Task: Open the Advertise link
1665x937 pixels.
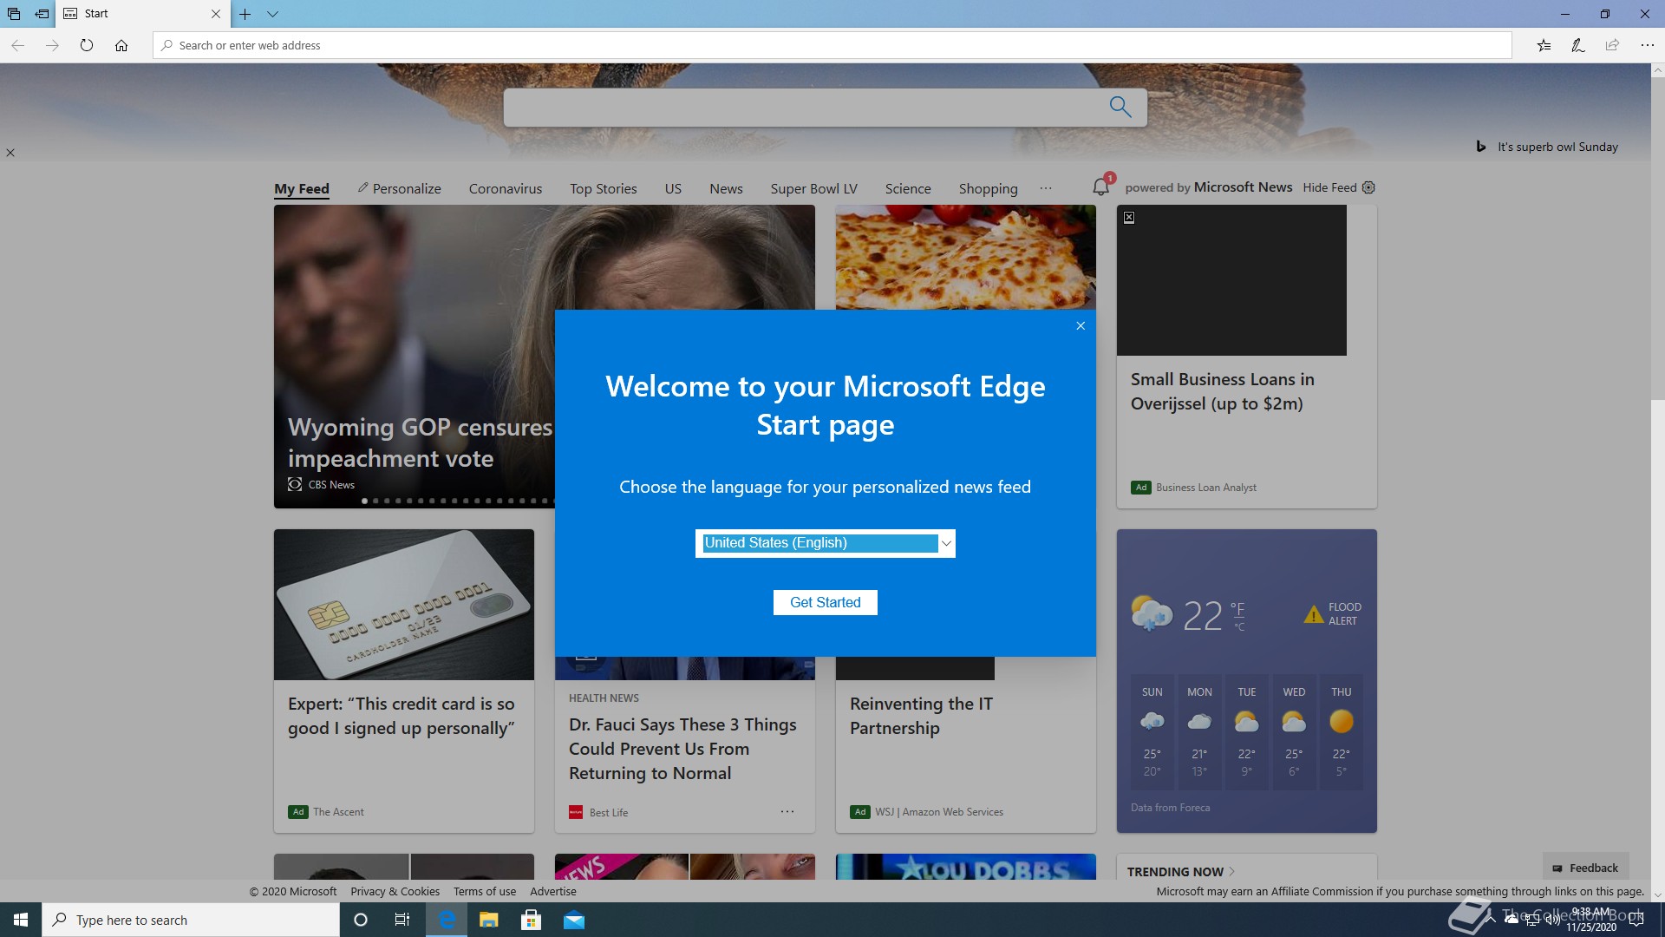Action: click(553, 891)
